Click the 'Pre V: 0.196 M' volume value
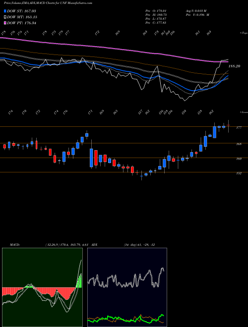 (x=197, y=15)
